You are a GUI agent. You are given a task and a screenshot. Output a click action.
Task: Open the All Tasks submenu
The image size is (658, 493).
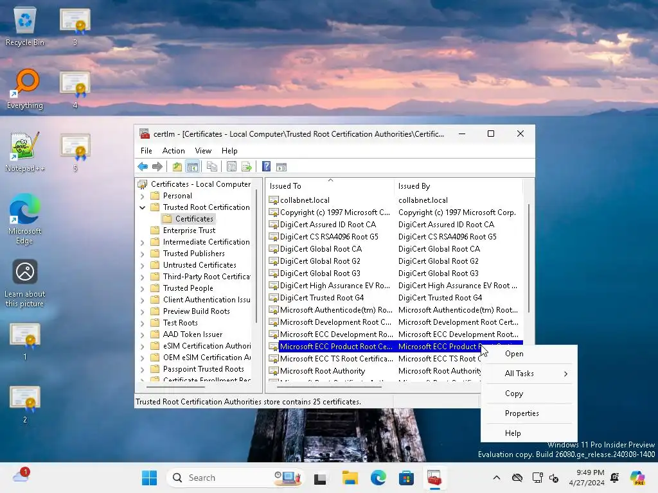click(x=529, y=374)
